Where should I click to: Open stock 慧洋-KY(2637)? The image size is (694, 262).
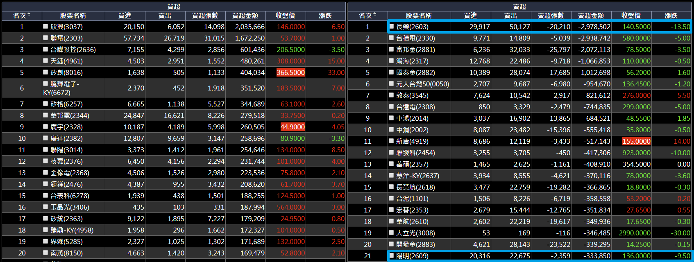pyautogui.click(x=417, y=175)
